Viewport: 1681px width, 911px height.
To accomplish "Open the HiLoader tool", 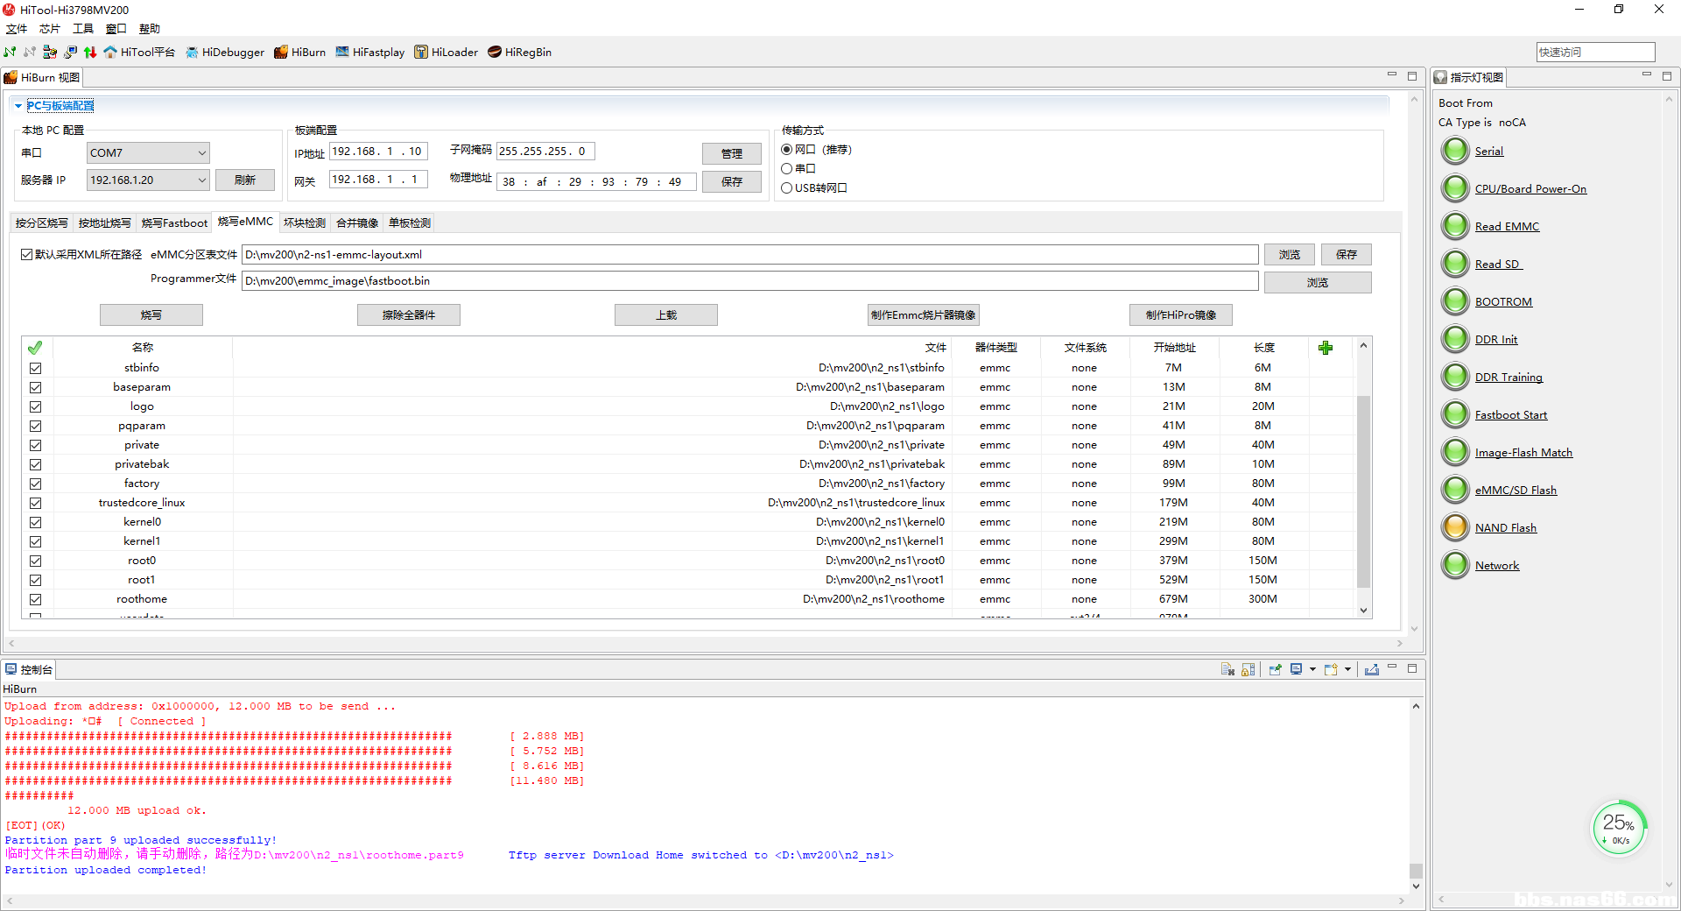I will (x=447, y=53).
